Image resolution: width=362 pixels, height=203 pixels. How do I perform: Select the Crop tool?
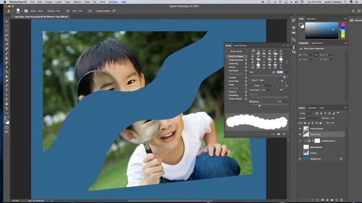pos(6,40)
